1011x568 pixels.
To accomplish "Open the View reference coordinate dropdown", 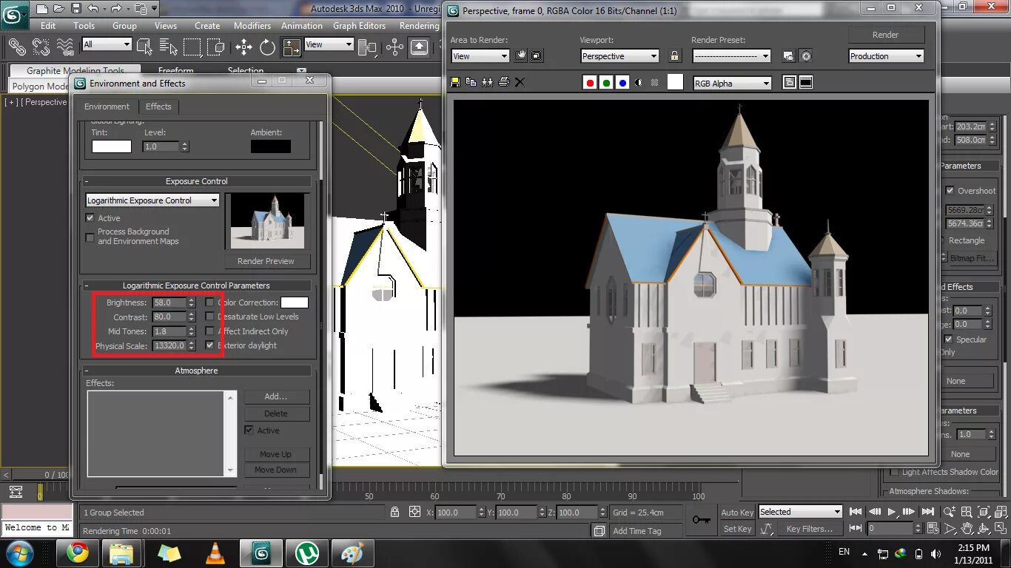I will (x=329, y=44).
